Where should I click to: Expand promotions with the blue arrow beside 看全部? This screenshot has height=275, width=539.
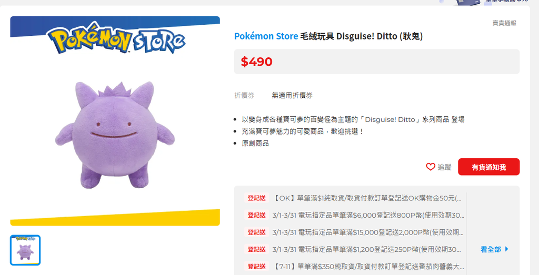point(507,249)
